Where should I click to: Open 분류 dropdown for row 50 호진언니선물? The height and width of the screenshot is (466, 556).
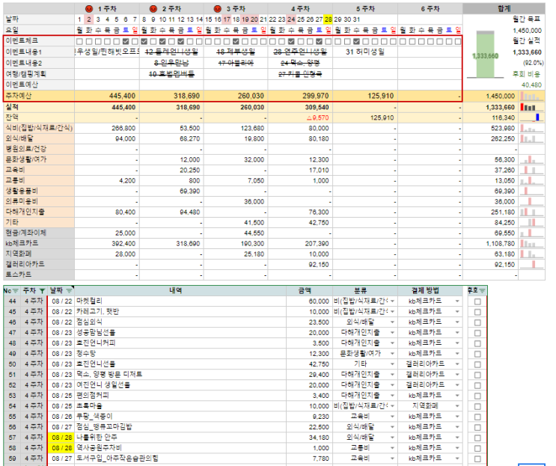[x=392, y=364]
